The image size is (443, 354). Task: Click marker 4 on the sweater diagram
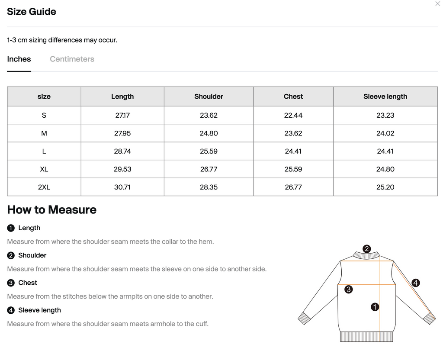(x=415, y=283)
